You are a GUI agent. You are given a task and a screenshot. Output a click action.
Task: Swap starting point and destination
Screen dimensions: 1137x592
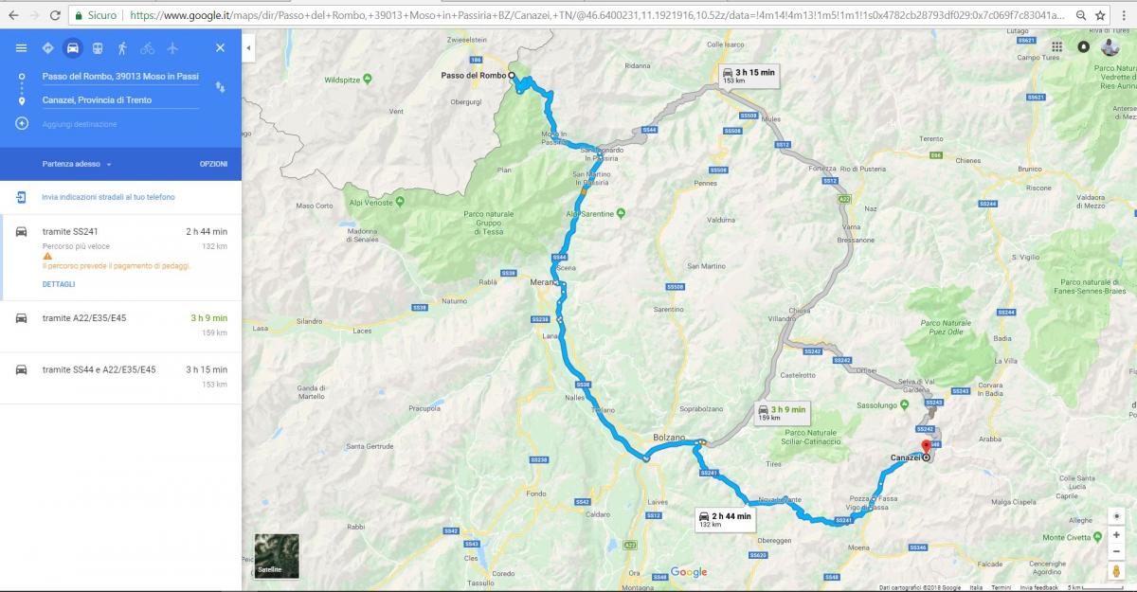point(220,87)
